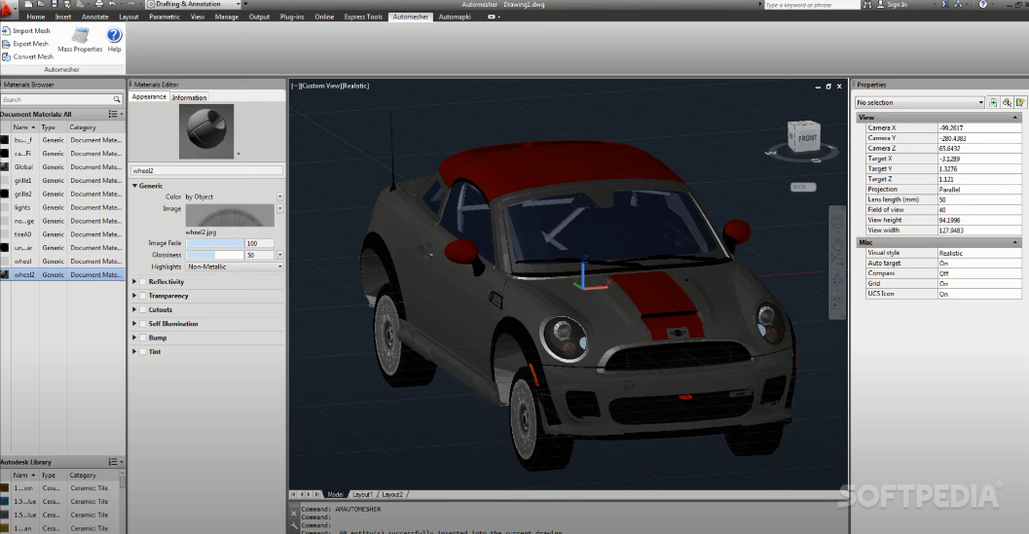Image resolution: width=1029 pixels, height=534 pixels.
Task: Open the AutoCAD application menu button
Action: point(8,8)
